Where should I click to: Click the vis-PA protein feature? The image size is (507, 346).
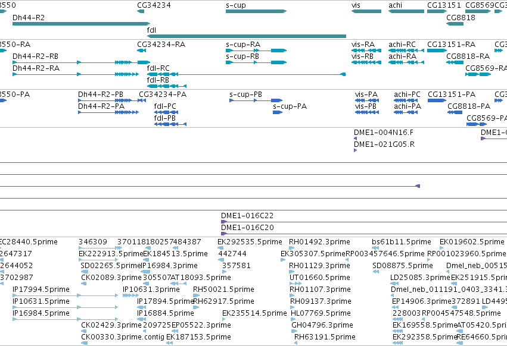(367, 100)
